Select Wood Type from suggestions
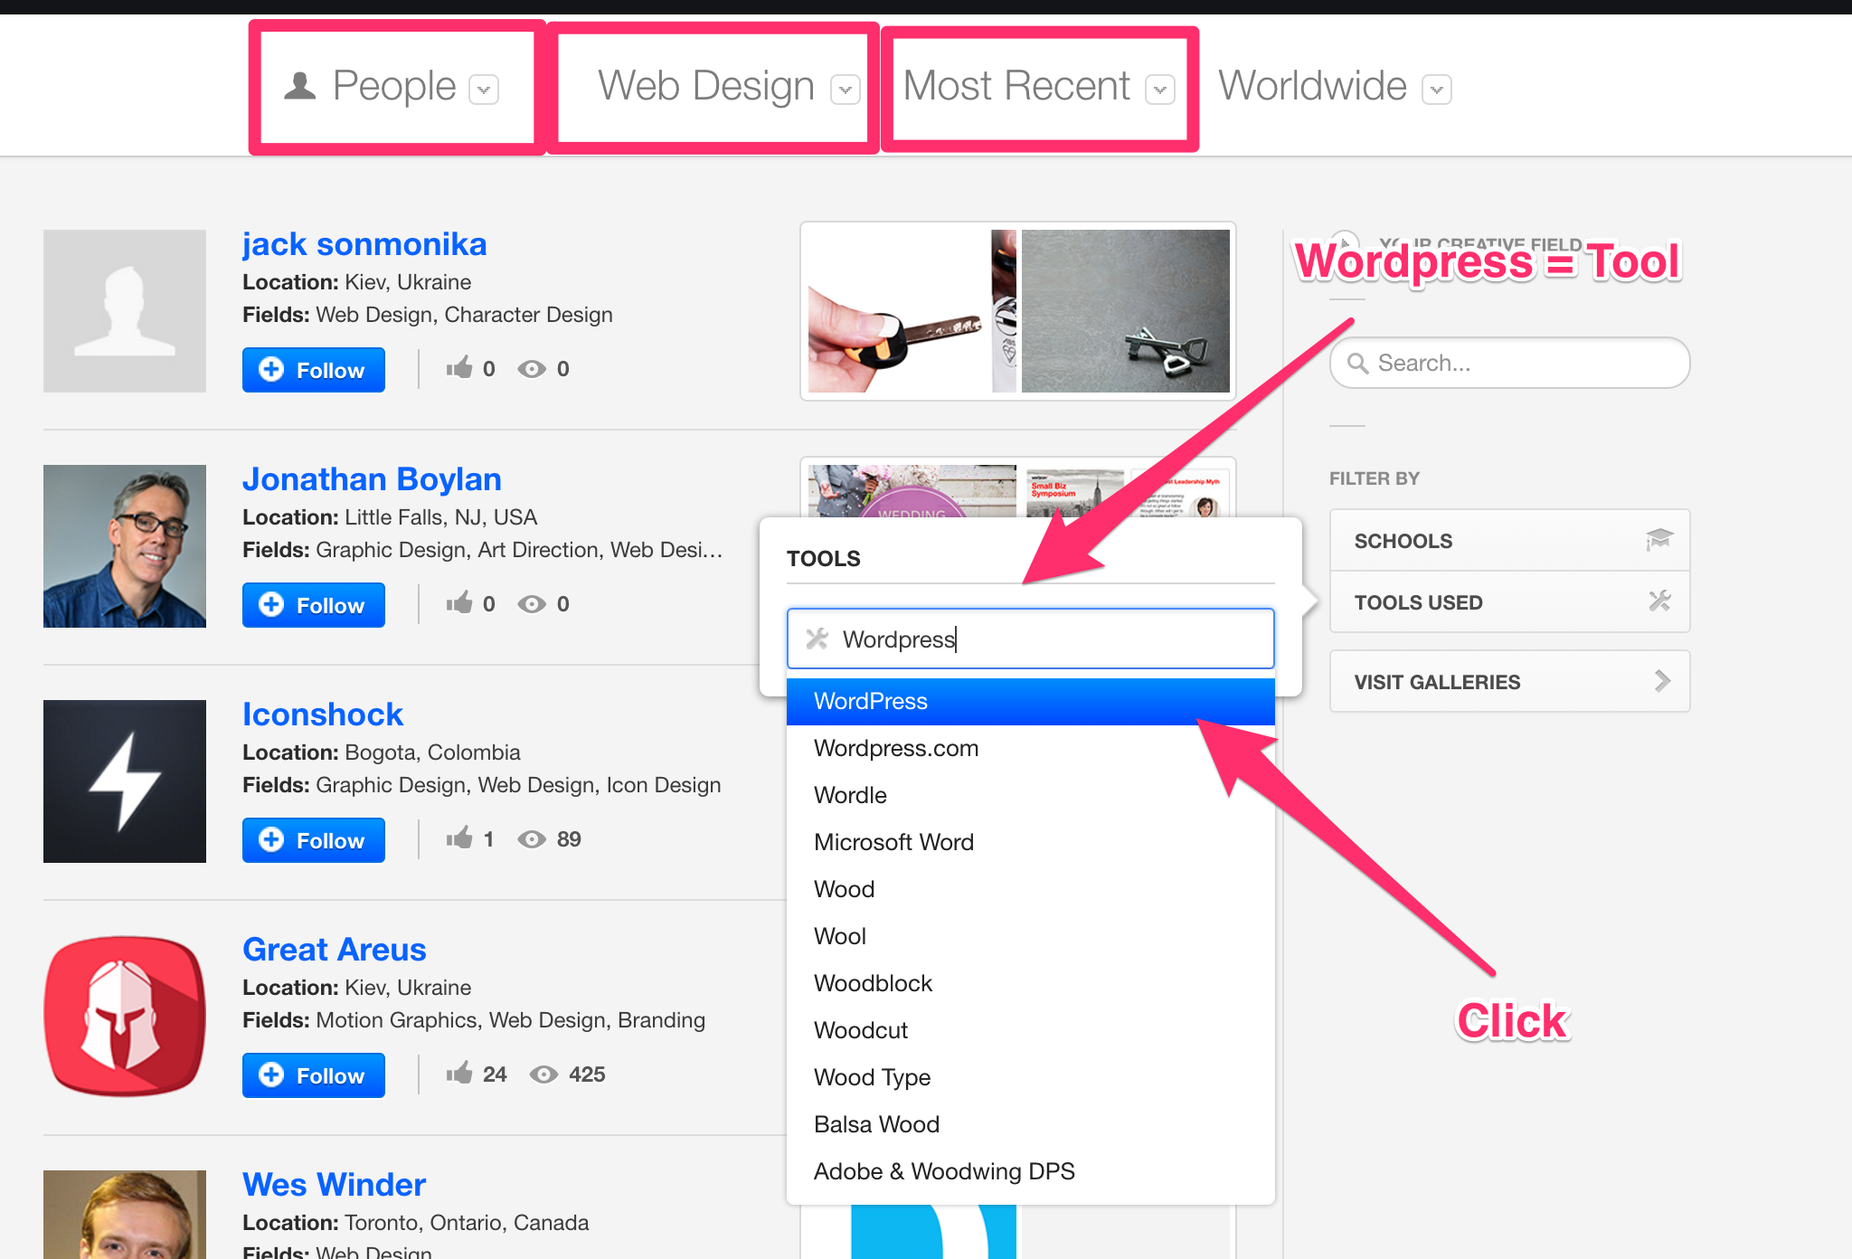Screen dimensions: 1852x1259 click(x=1030, y=1077)
